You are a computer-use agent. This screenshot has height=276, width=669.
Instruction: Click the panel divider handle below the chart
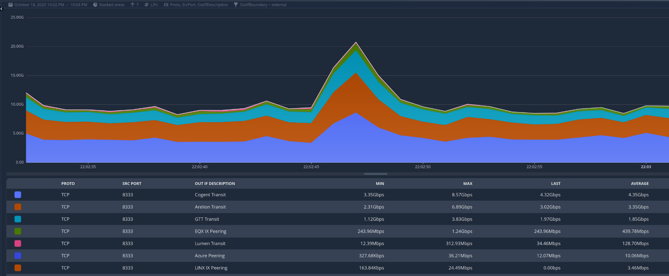(x=376, y=174)
